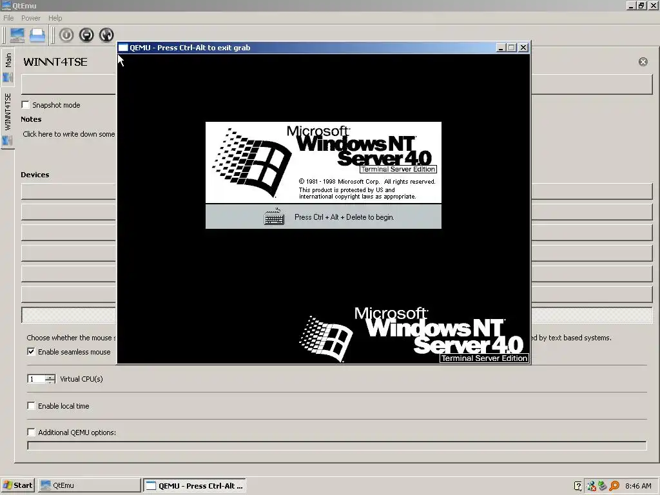Maximize the QEMU window
Viewport: 660px width, 495px height.
[x=511, y=48]
